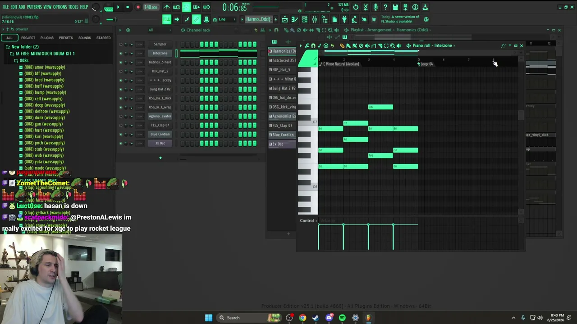The width and height of the screenshot is (577, 324).
Task: Switch to the STARRED browser tab
Action: 103,38
